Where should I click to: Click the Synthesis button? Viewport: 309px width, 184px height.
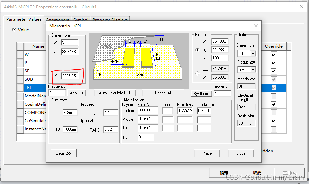(x=201, y=93)
